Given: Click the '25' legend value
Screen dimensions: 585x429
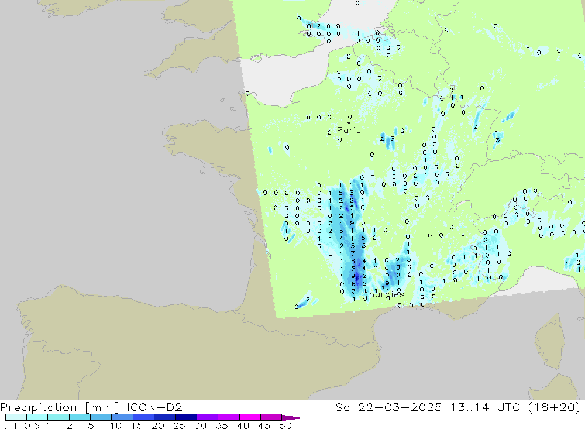Looking at the screenshot, I should click(180, 425).
